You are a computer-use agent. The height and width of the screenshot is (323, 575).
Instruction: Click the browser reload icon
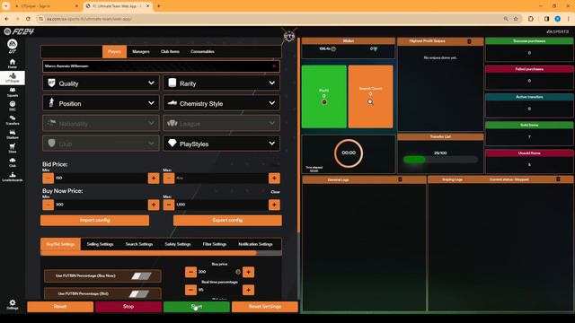28,19
